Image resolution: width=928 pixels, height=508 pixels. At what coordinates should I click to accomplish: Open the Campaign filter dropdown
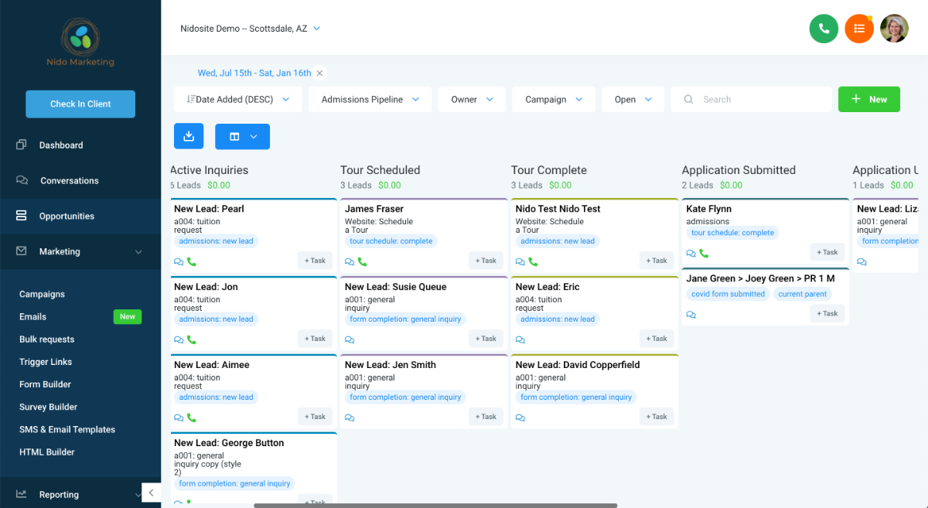[x=553, y=100]
